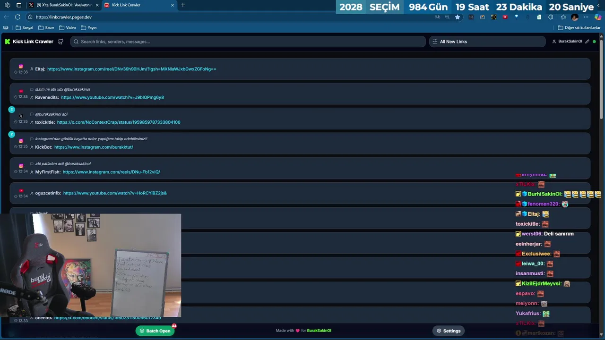The width and height of the screenshot is (605, 340).
Task: Click the pencil edit icon beside BurakSakinOl
Action: [x=587, y=42]
